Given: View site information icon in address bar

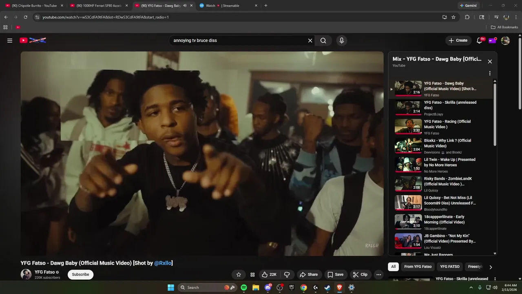Looking at the screenshot, I should pyautogui.click(x=37, y=17).
